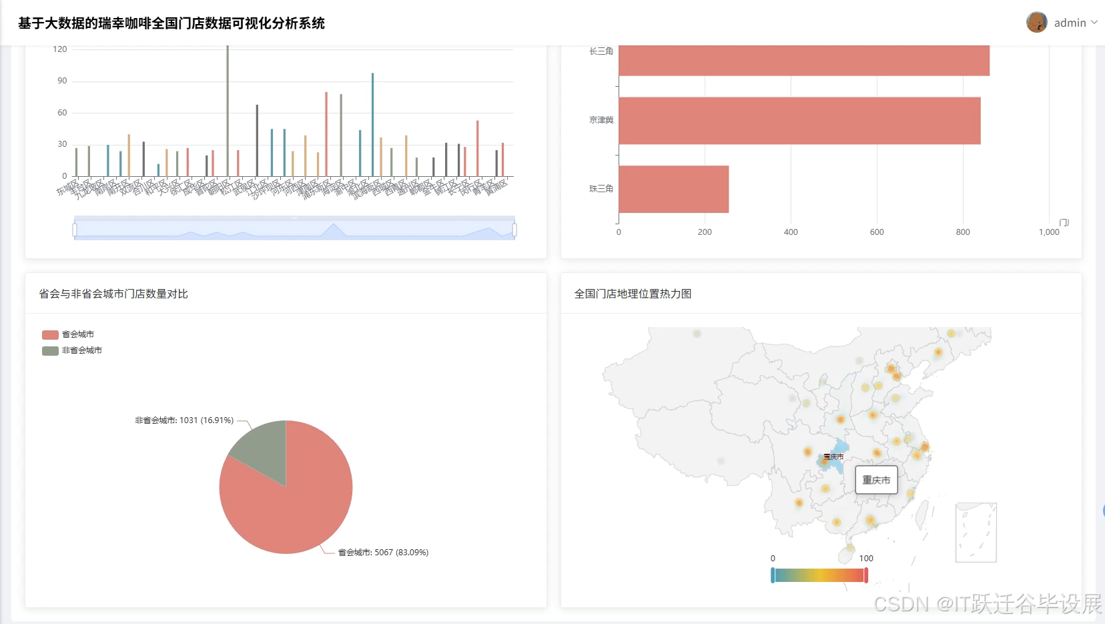The image size is (1105, 624).
Task: Click the South China Sea inset map
Action: tap(976, 533)
